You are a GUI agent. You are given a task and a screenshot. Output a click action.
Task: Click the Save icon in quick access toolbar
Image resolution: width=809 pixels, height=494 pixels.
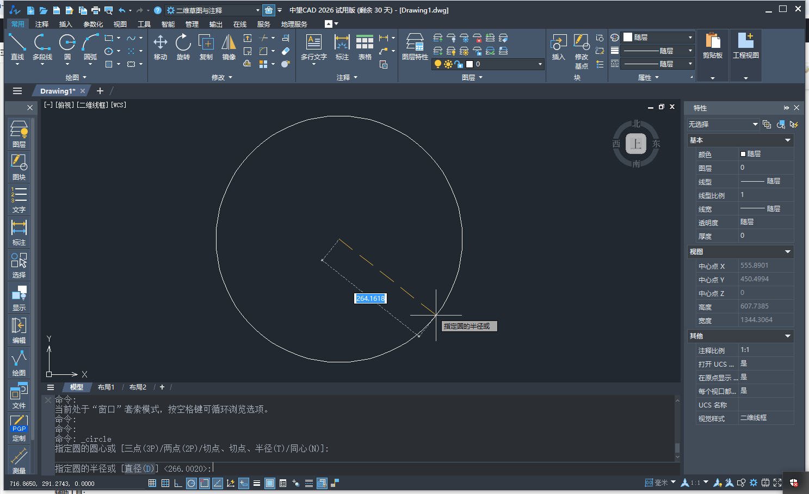point(56,10)
